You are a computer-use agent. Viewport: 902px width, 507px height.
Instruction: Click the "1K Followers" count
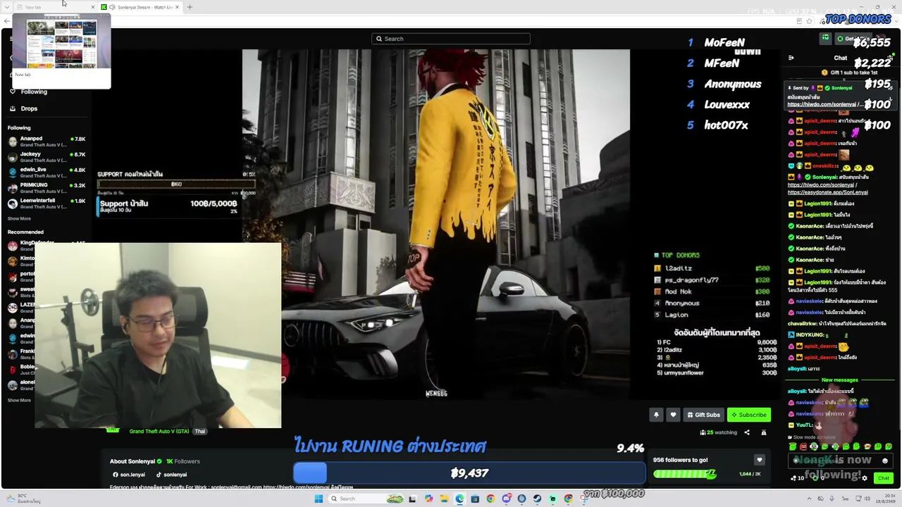(183, 461)
